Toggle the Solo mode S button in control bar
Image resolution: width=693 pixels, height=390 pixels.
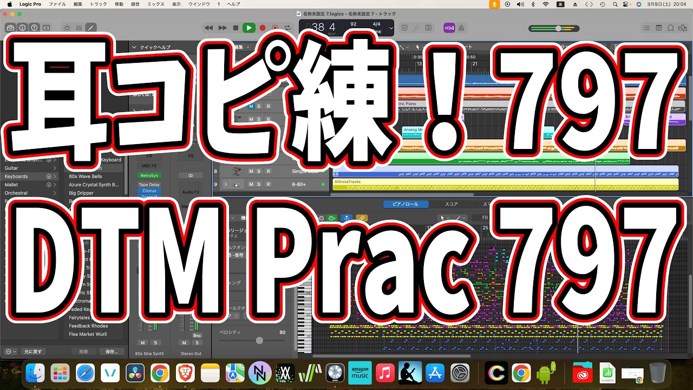[x=428, y=28]
